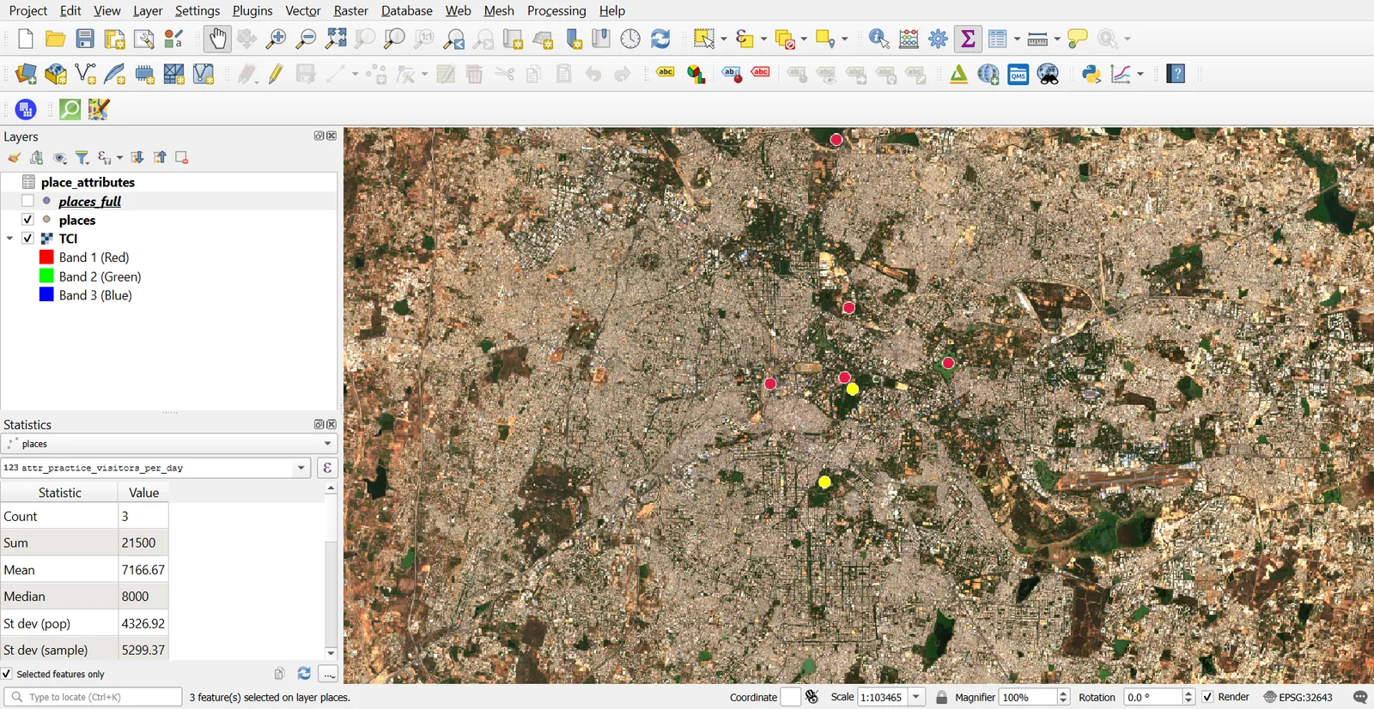This screenshot has width=1374, height=709.
Task: Refresh the map canvas
Action: pyautogui.click(x=660, y=39)
